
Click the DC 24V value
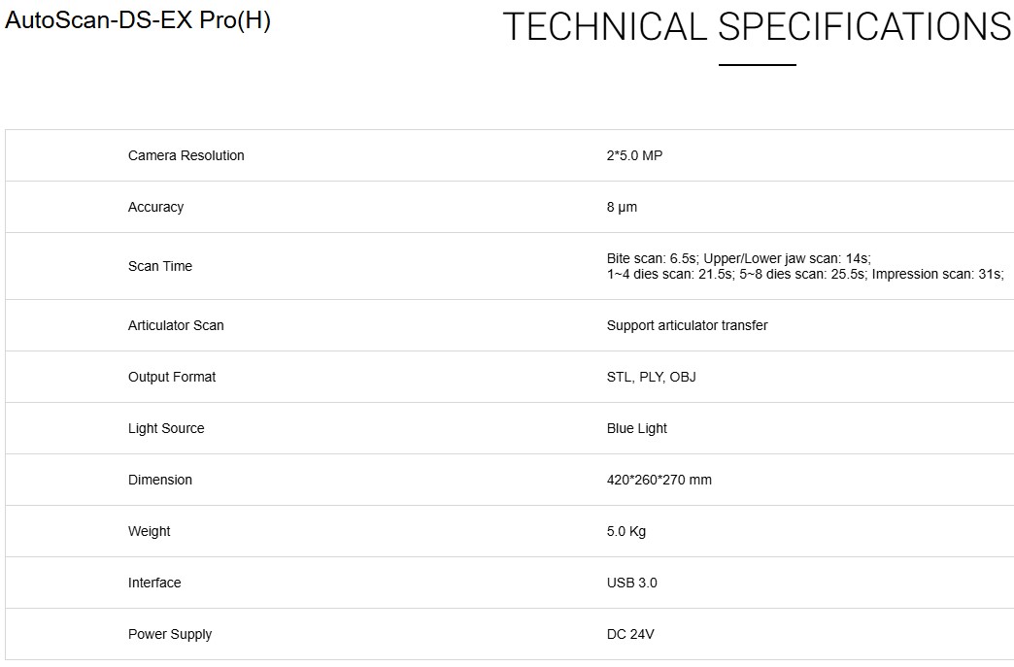click(630, 634)
